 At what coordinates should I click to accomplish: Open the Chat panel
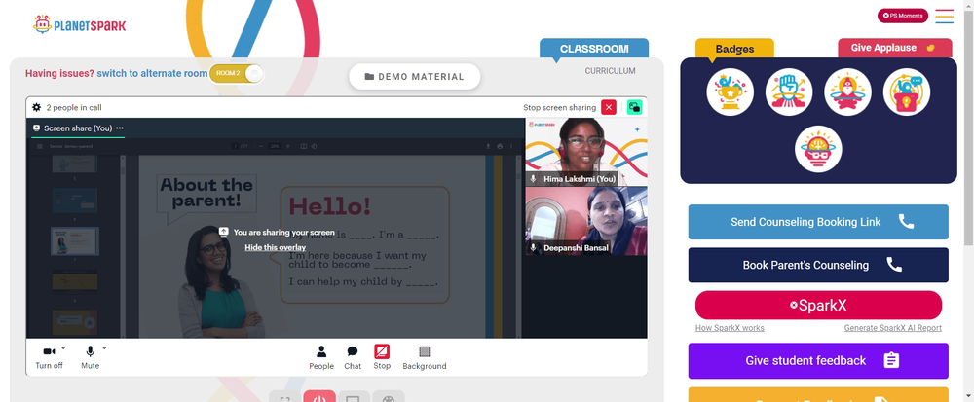click(x=353, y=358)
